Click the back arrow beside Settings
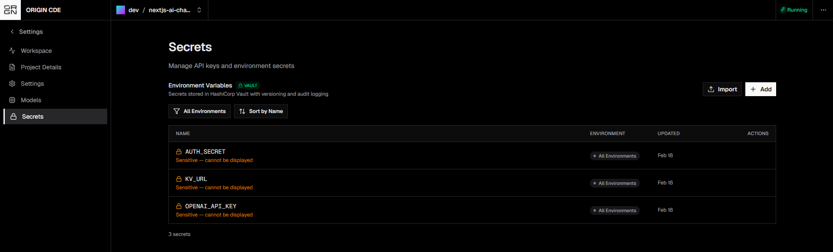833x252 pixels. (x=12, y=32)
